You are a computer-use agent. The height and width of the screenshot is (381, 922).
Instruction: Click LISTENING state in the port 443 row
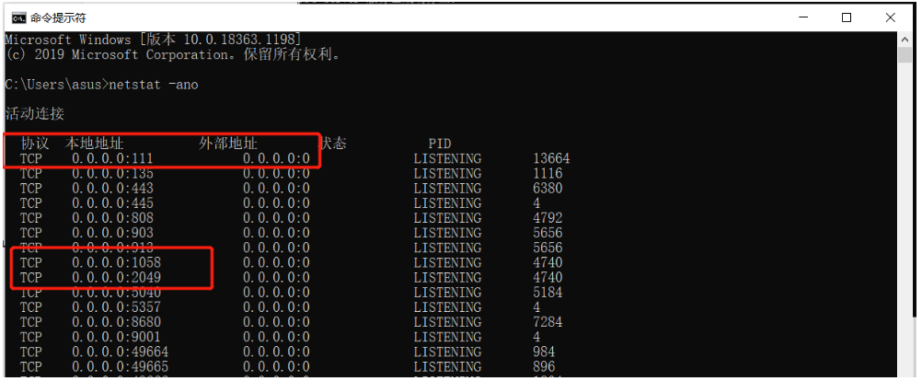[447, 188]
